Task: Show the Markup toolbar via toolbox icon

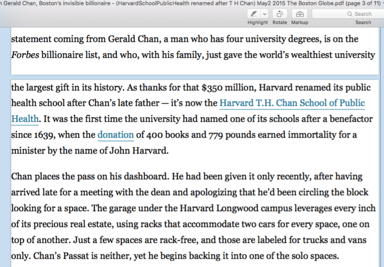Action: [x=299, y=14]
